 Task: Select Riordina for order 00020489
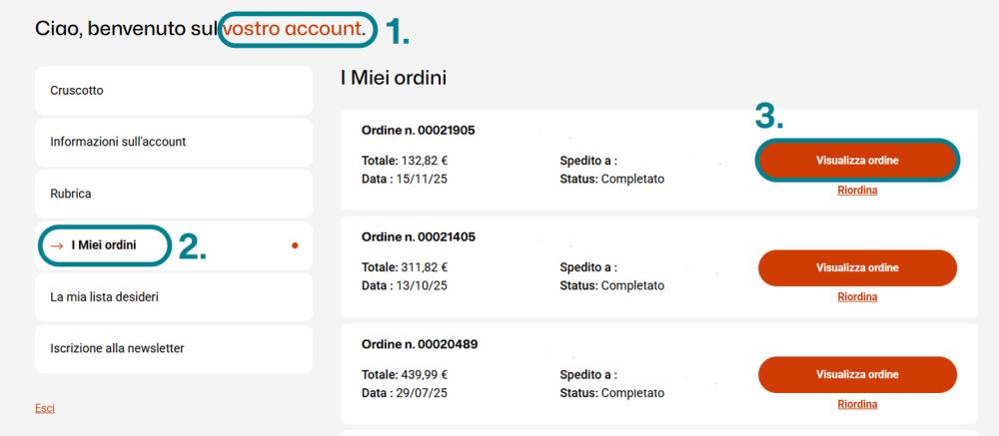tap(857, 404)
